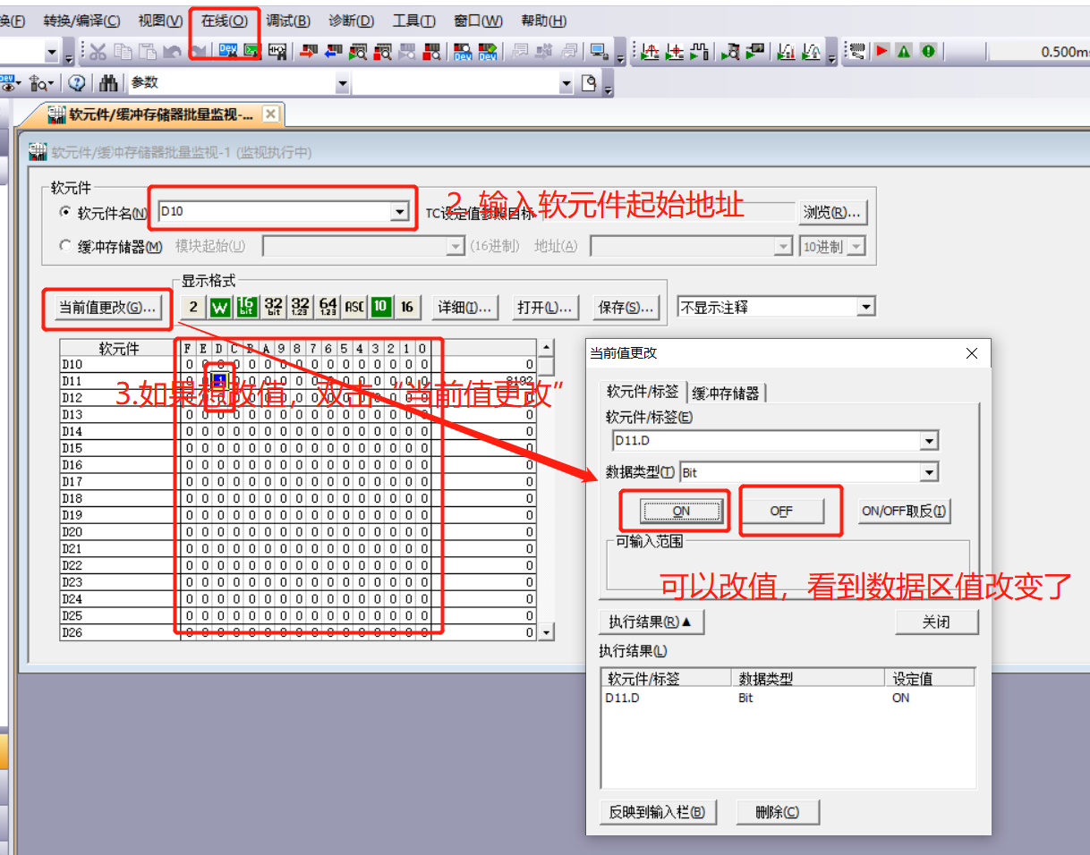Image resolution: width=1090 pixels, height=855 pixels.
Task: Click the Paste clipboard toolbar icon
Action: pos(148,52)
